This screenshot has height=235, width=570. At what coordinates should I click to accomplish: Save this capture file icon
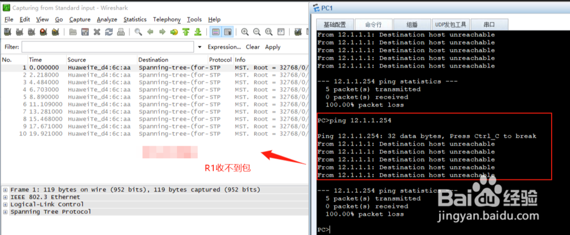[85, 32]
